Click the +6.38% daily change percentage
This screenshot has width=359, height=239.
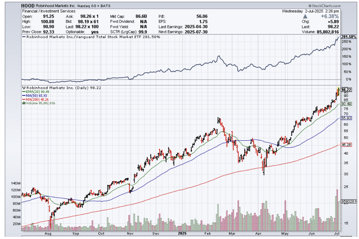click(x=331, y=16)
